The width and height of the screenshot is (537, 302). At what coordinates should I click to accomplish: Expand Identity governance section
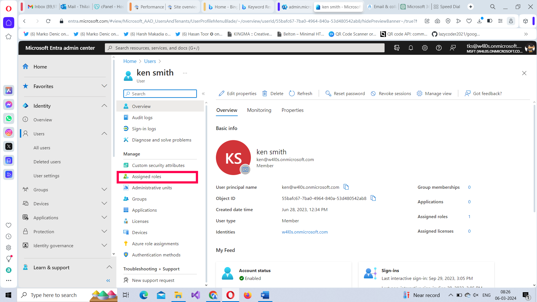[104, 246]
